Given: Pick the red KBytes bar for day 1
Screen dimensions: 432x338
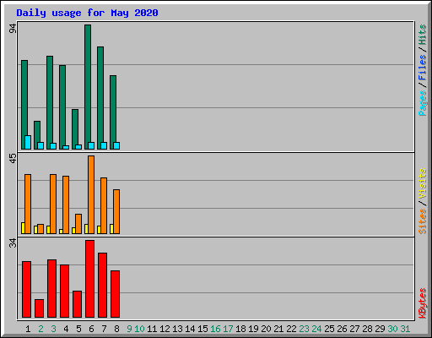Looking at the screenshot, I should (x=27, y=289).
